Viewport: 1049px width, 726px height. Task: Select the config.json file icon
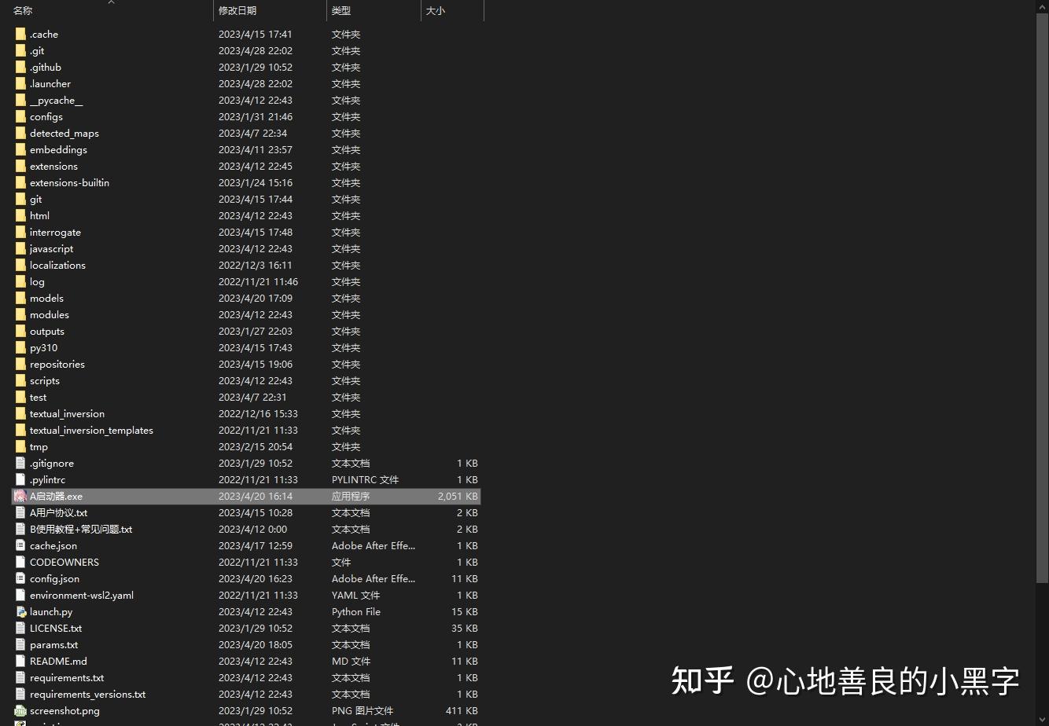point(20,578)
